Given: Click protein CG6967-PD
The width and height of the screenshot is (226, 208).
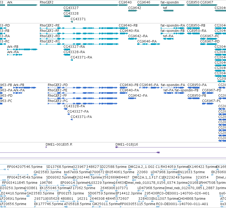Looking at the screenshot, I should click(x=208, y=93).
